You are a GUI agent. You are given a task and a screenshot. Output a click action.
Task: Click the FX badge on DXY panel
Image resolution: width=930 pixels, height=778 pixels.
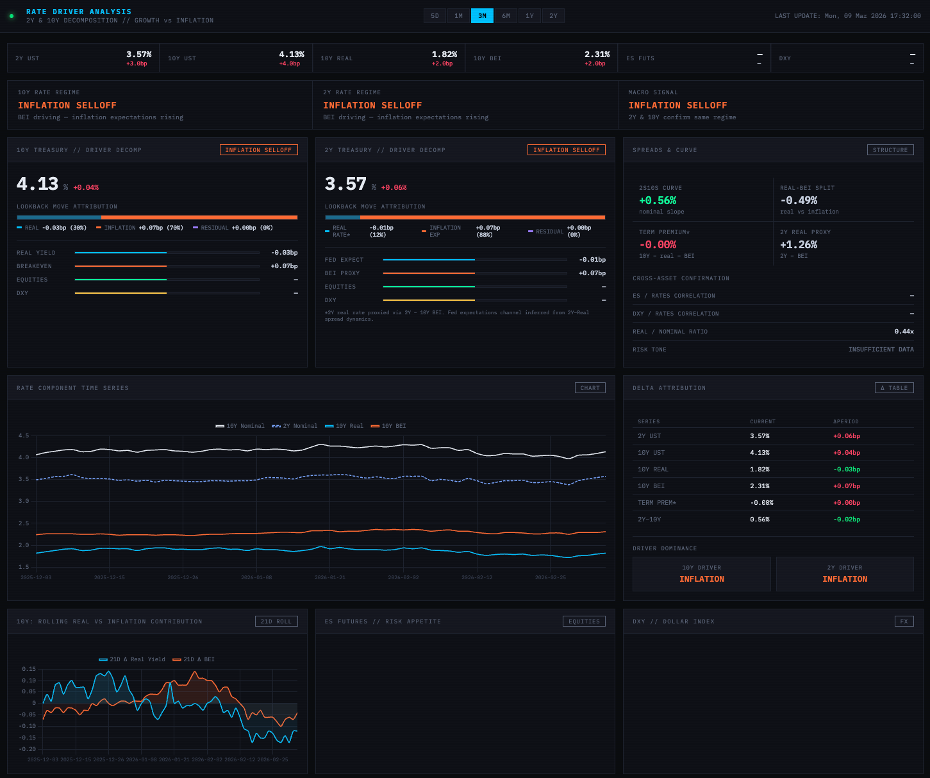904,622
